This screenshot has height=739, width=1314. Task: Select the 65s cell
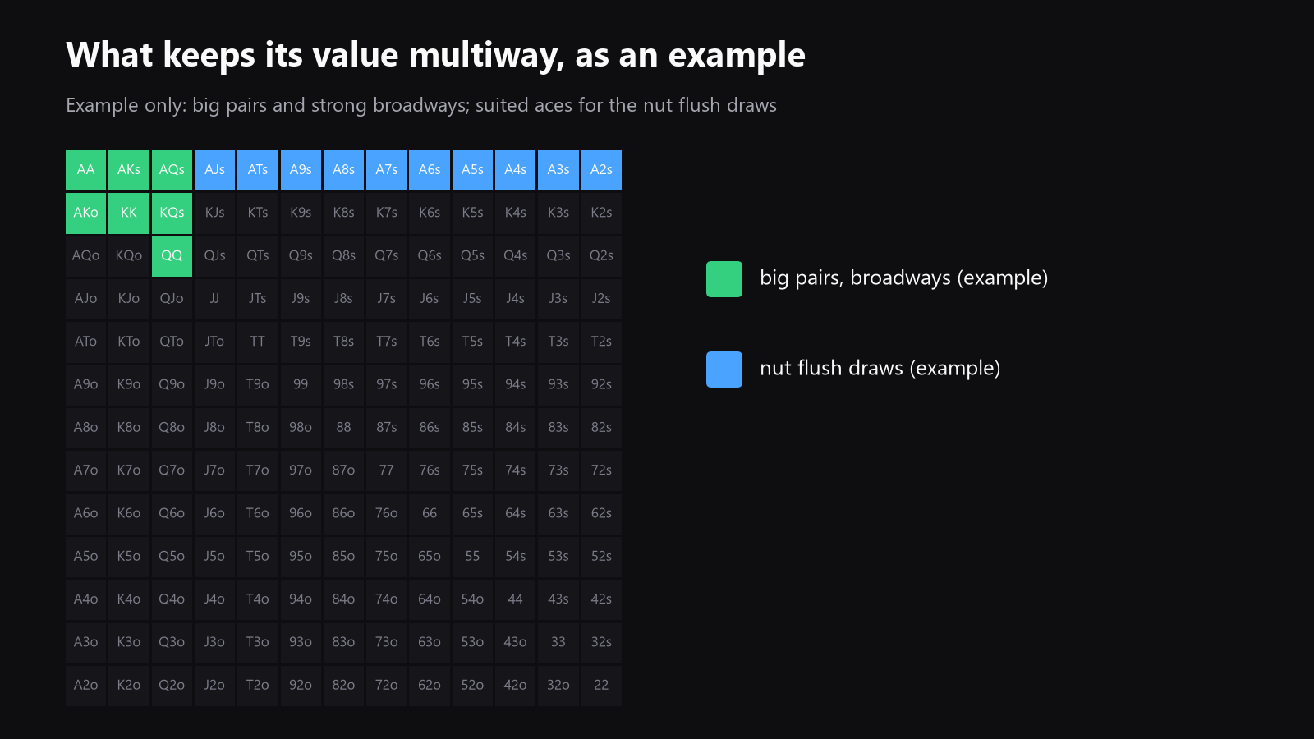[472, 513]
